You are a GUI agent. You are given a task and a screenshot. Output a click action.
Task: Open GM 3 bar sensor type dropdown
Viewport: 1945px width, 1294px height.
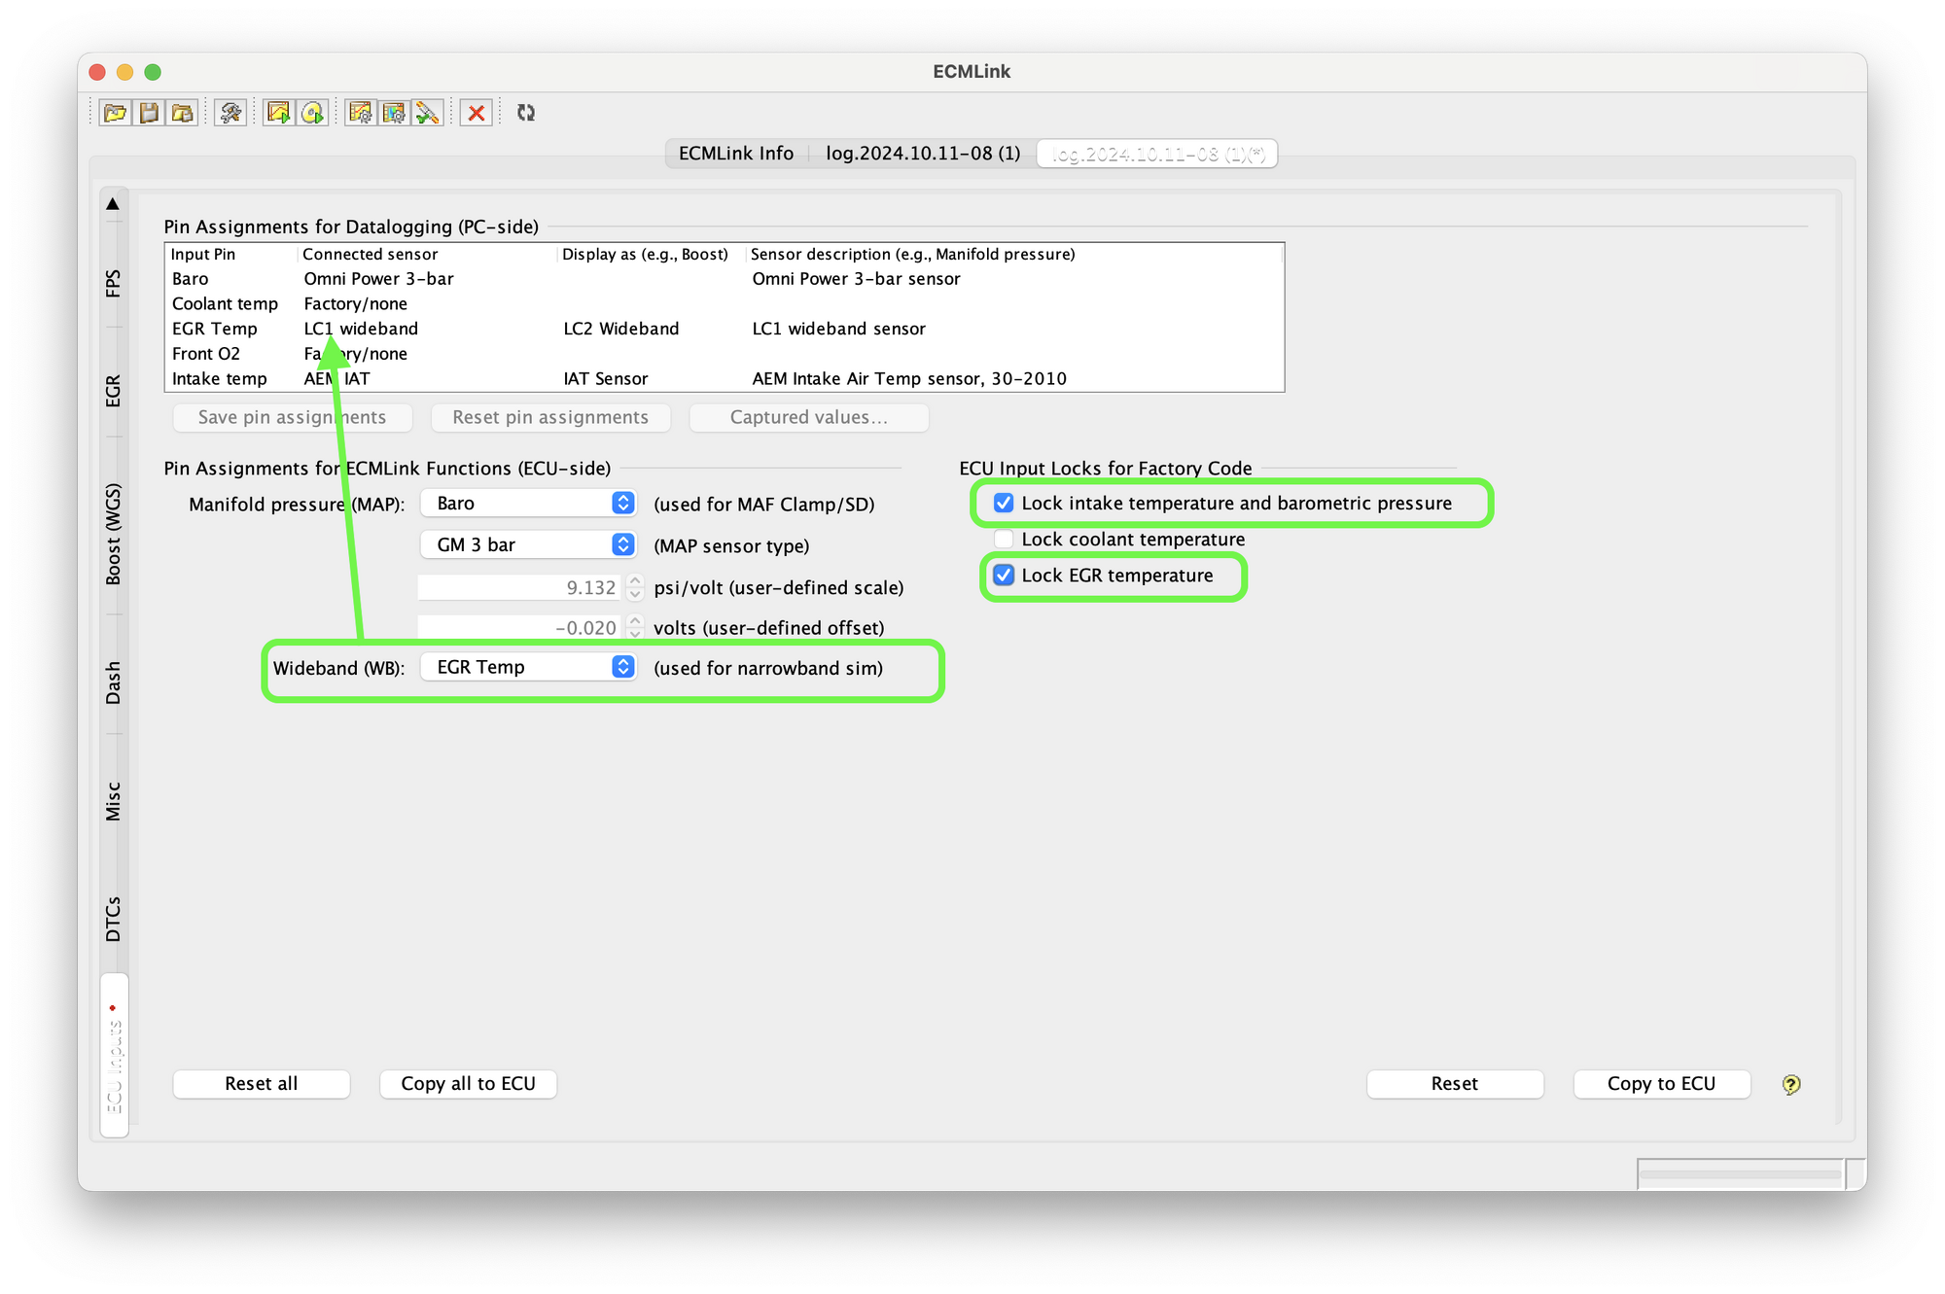coord(529,544)
